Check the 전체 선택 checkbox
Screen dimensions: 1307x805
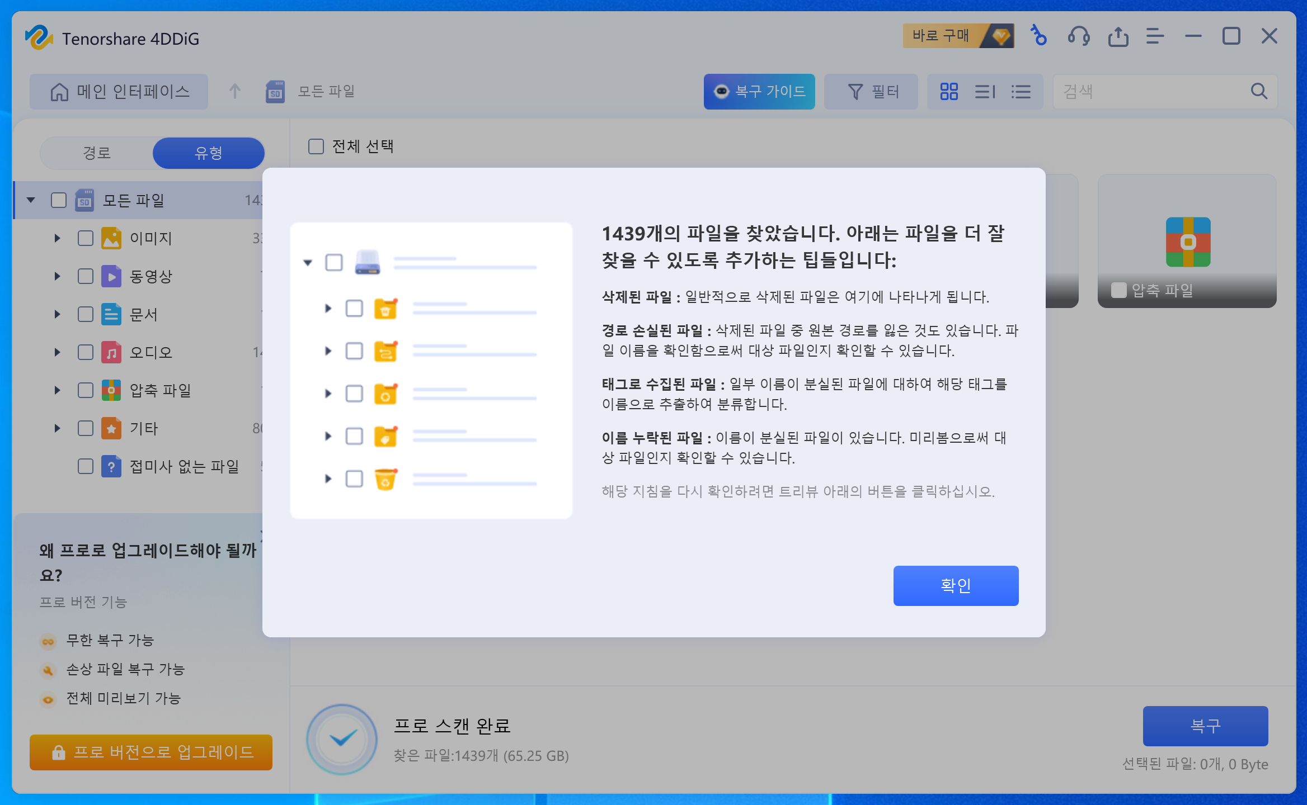click(x=316, y=146)
